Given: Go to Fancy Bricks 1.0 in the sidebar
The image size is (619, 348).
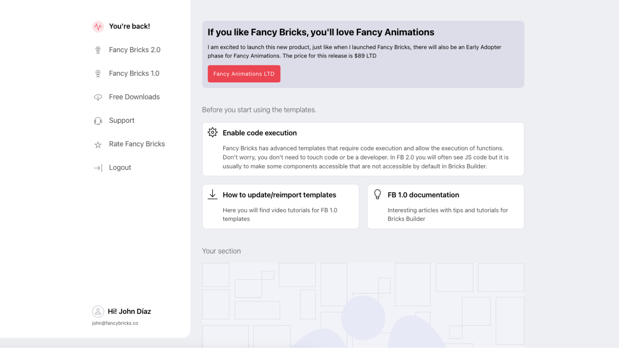Looking at the screenshot, I should tap(134, 73).
